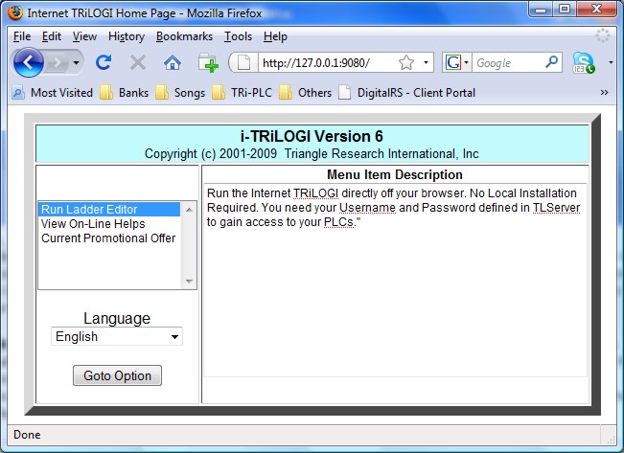Viewport: 624px width, 453px height.
Task: Open the Home page icon
Action: (x=173, y=62)
